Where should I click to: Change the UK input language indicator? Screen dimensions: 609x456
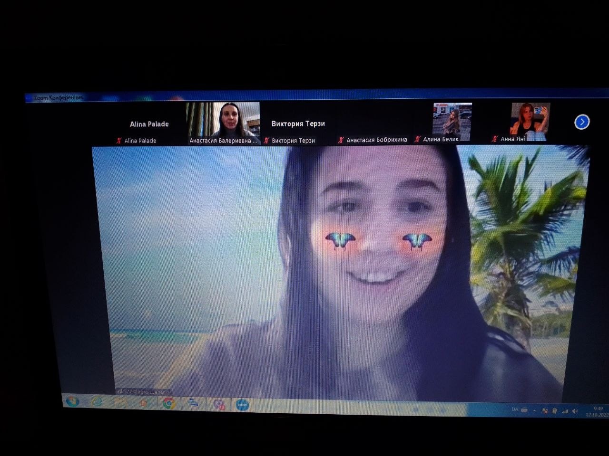(515, 409)
